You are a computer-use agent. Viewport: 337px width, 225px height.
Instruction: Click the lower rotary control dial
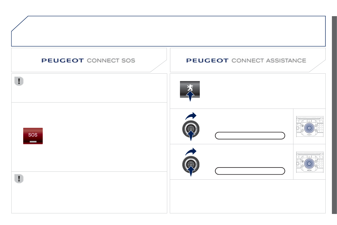point(191,164)
